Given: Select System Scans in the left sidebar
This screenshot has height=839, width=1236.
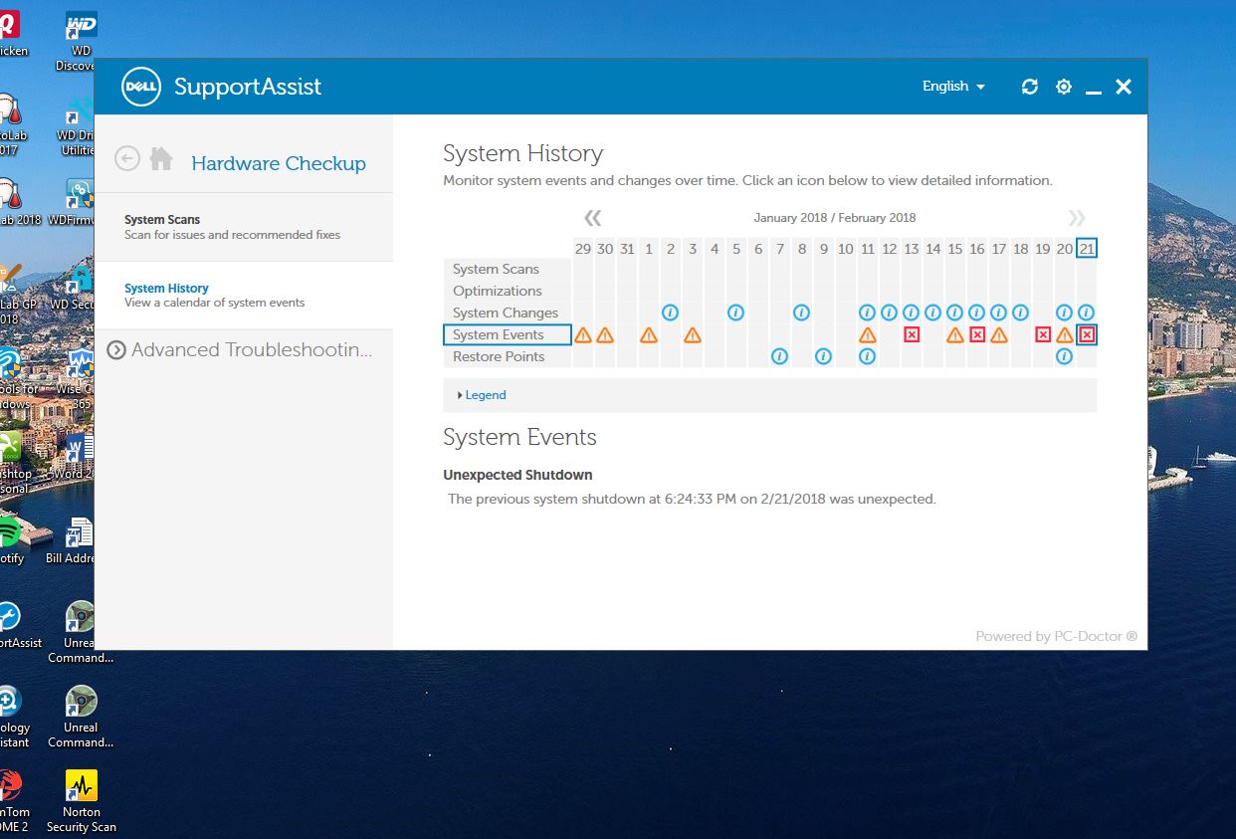Looking at the screenshot, I should point(162,220).
